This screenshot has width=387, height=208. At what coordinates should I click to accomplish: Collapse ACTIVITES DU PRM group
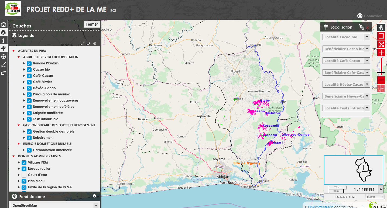click(x=13, y=51)
